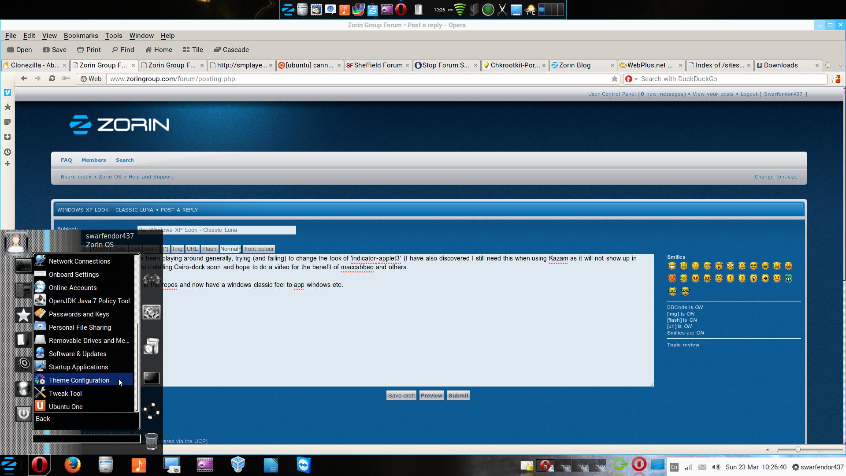
Task: Click the Preview button
Action: point(432,395)
